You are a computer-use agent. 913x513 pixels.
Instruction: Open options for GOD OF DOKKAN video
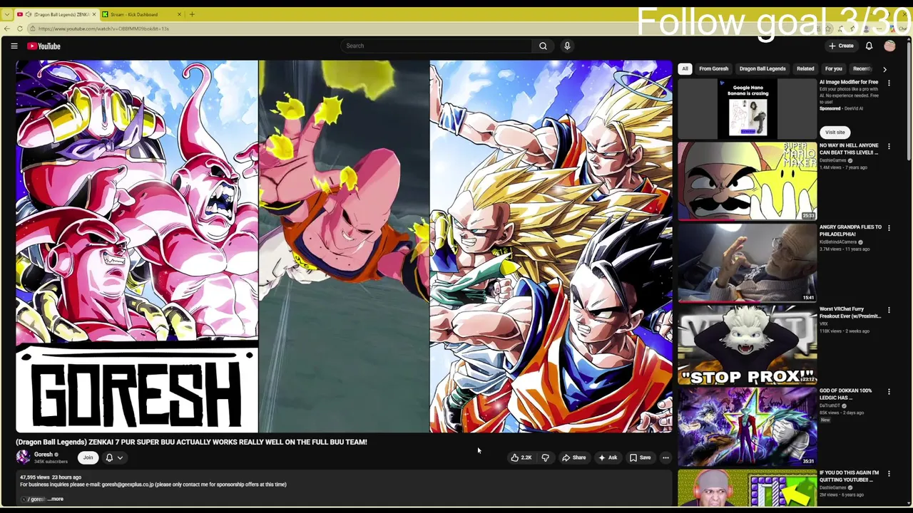point(889,392)
